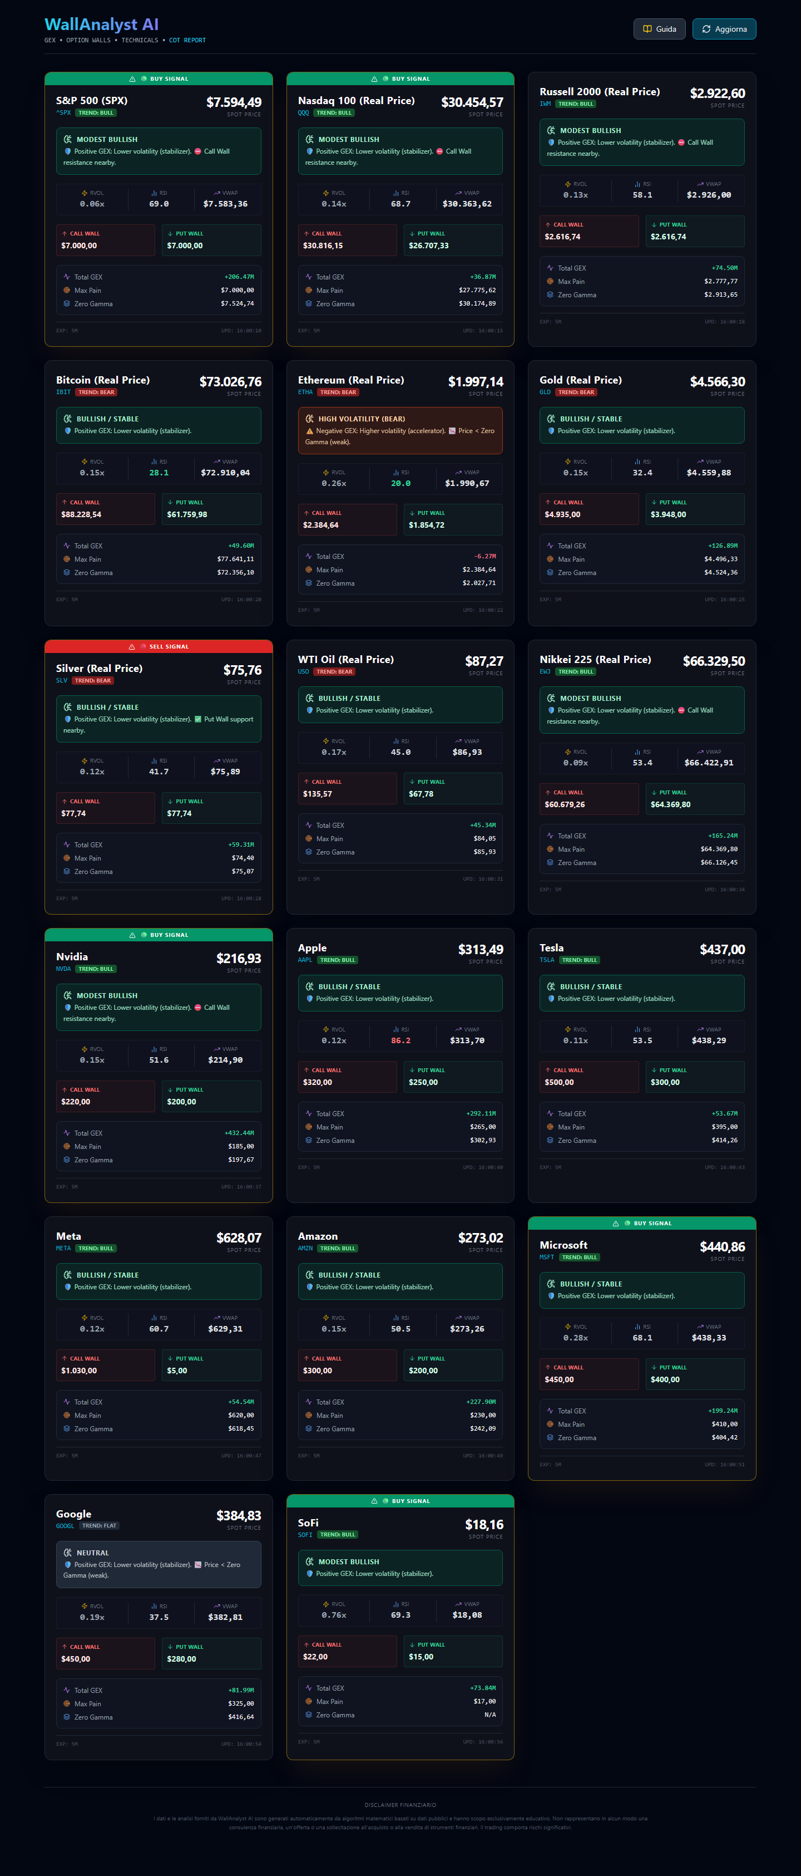This screenshot has height=1876, width=801.
Task: Click the COT REPORT label in header
Action: tap(187, 41)
